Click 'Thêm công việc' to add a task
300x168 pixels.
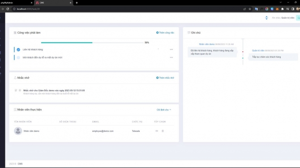(165, 33)
